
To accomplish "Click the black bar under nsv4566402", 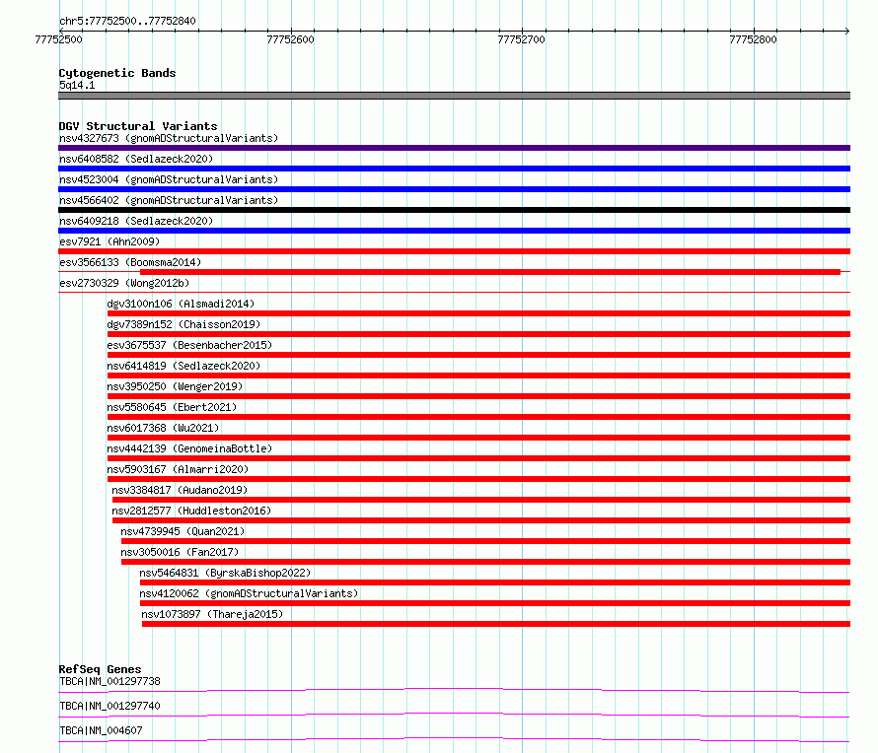I will tap(454, 210).
